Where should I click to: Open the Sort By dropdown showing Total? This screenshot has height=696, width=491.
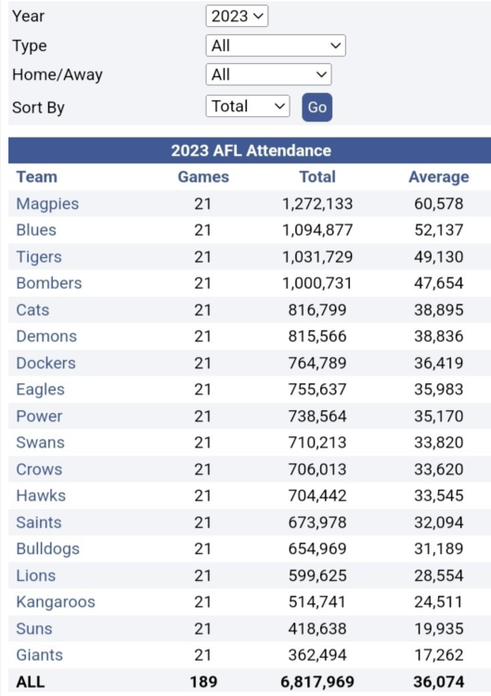coord(248,107)
